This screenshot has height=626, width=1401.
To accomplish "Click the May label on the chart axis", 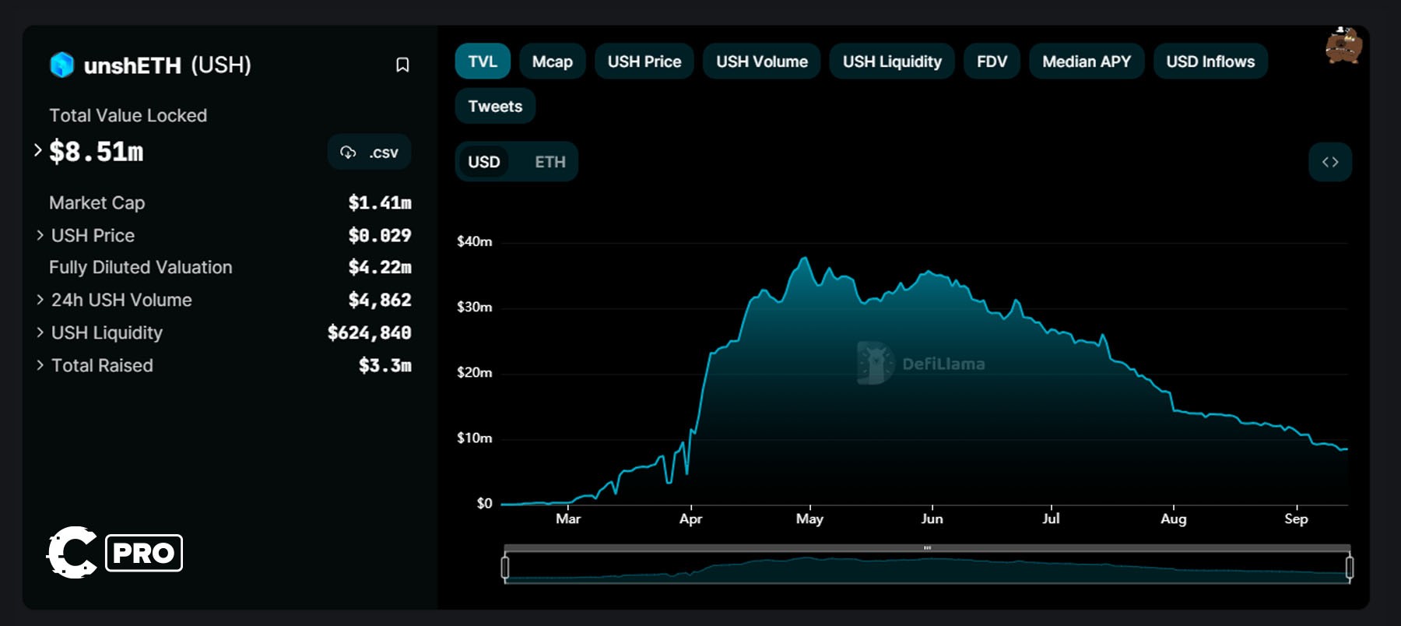I will tap(809, 519).
